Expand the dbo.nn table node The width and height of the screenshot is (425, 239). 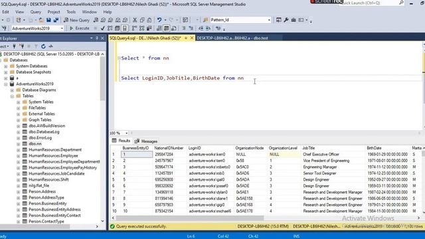coord(19,144)
